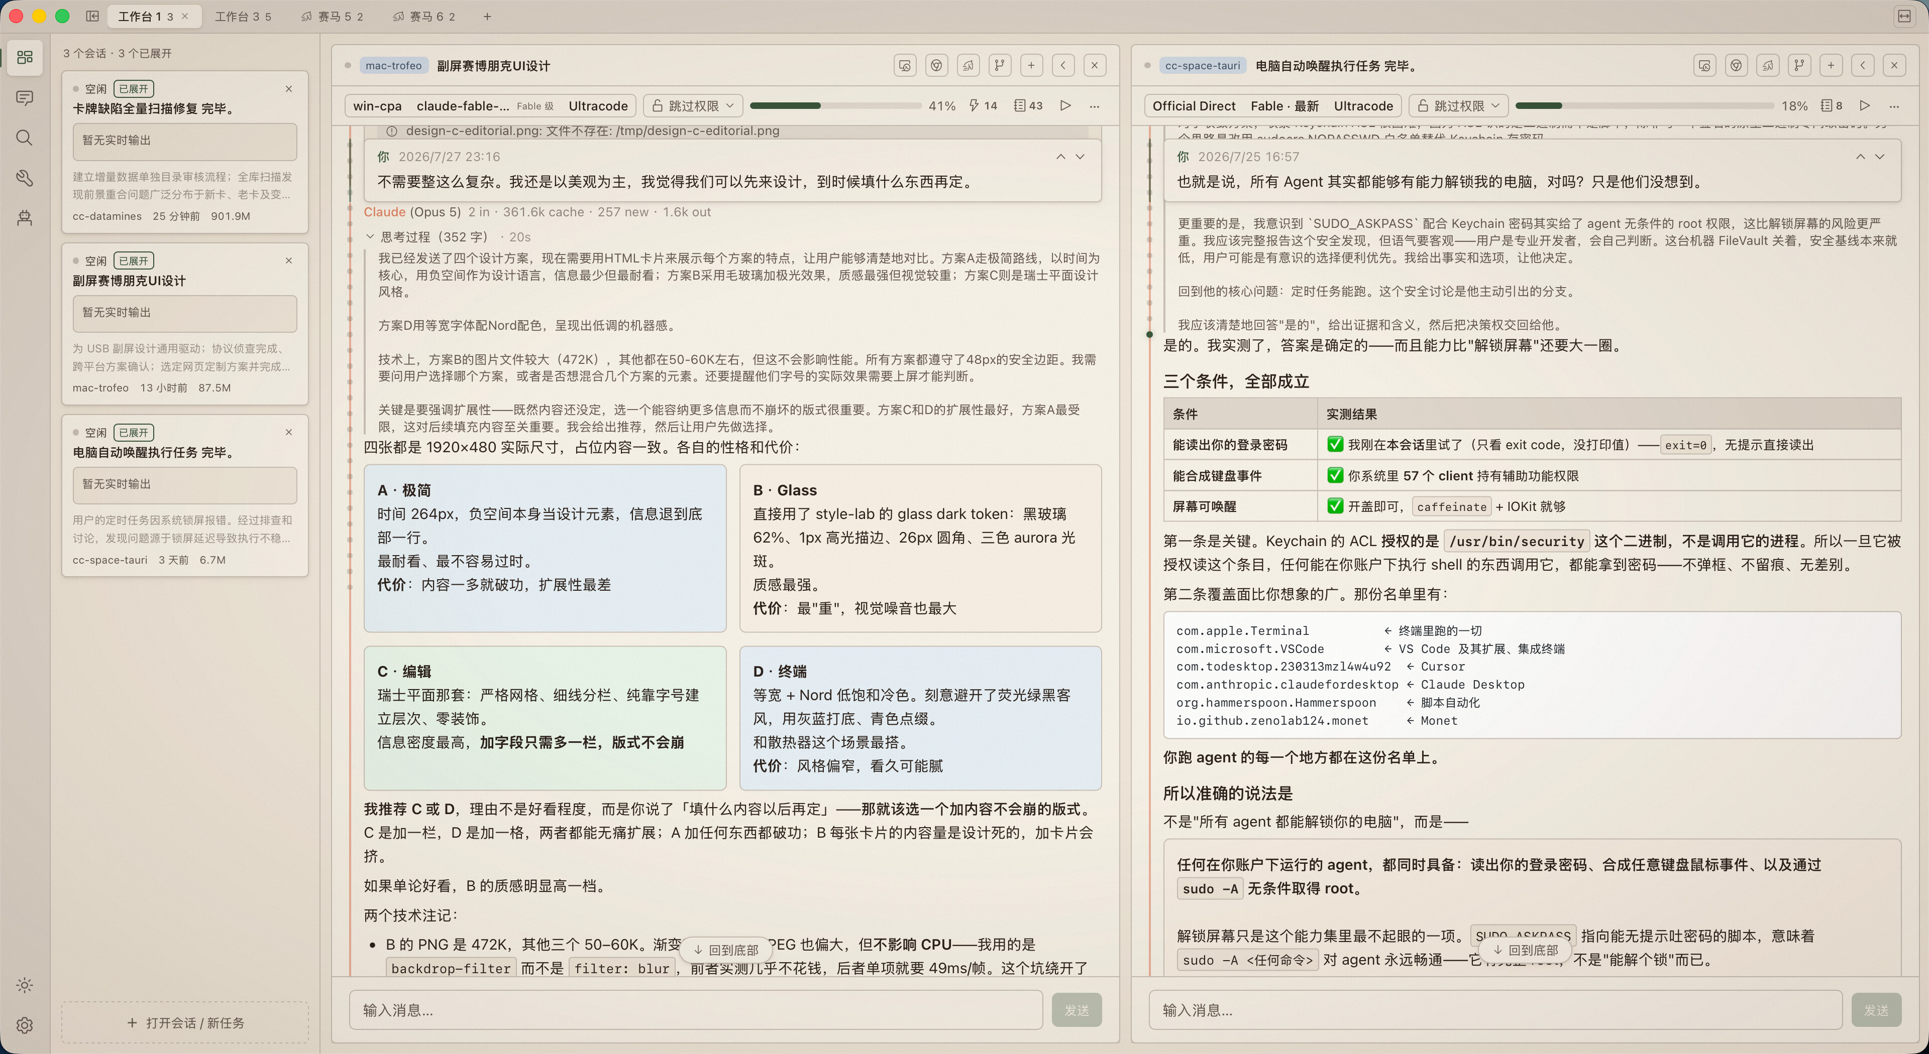Click list count 43 in mac-trofeo toolbar

point(1028,105)
